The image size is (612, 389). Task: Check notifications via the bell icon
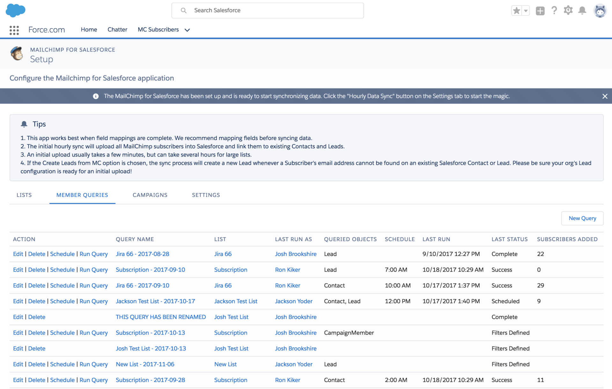pyautogui.click(x=582, y=10)
